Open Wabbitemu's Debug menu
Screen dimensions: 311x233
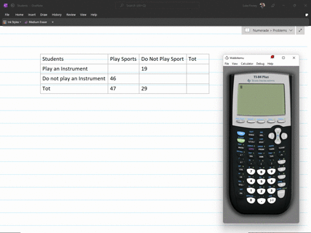260,63
